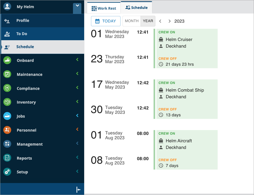
Task: Expand the Personnel submenu chevron
Action: [78, 129]
